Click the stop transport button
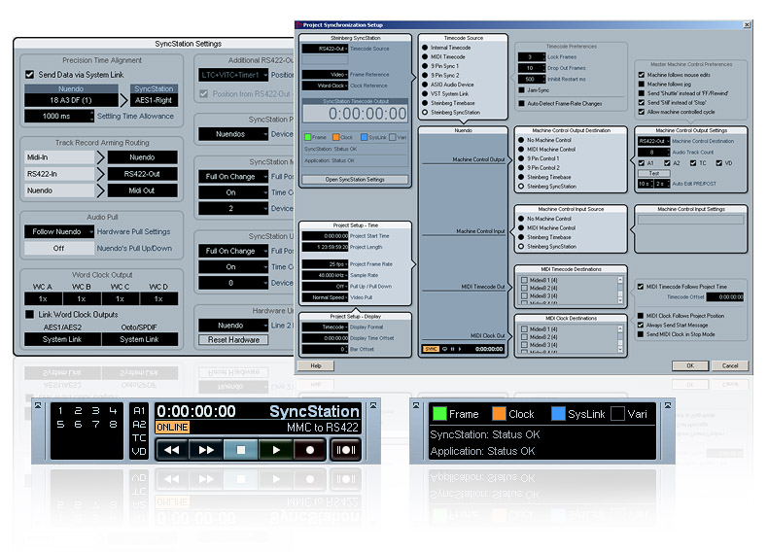This screenshot has height=552, width=768. click(240, 450)
